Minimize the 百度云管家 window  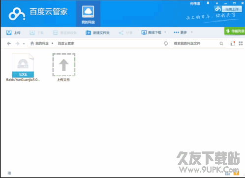click(226, 3)
